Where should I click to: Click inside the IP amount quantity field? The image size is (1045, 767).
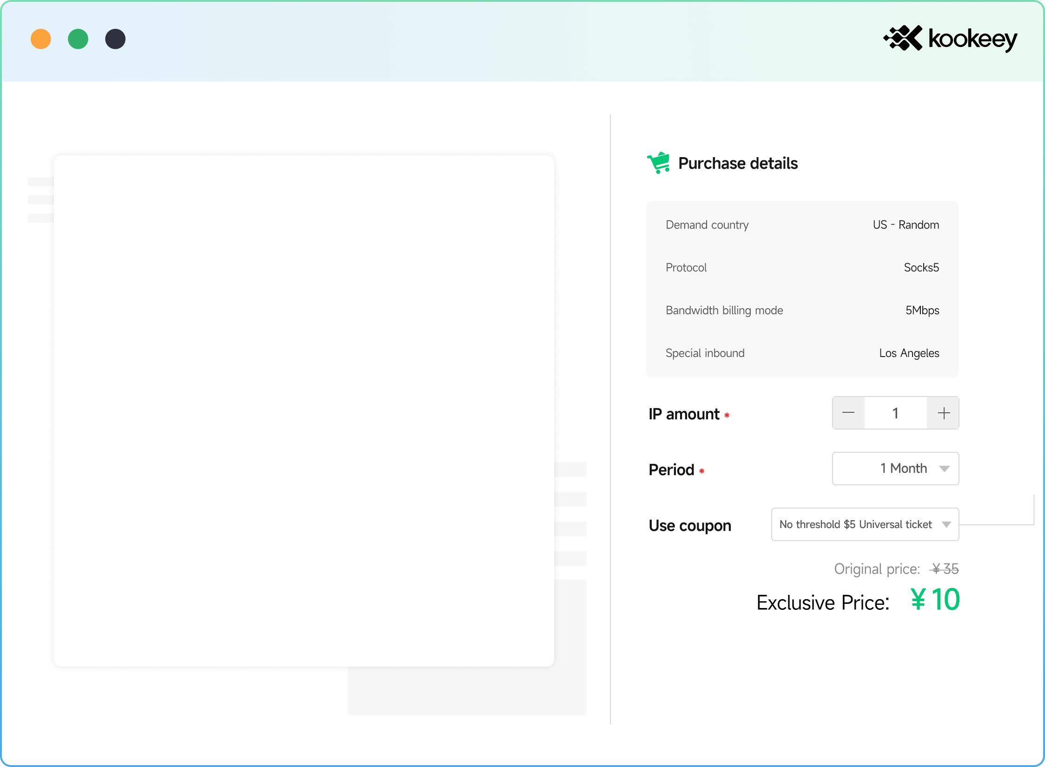point(895,413)
